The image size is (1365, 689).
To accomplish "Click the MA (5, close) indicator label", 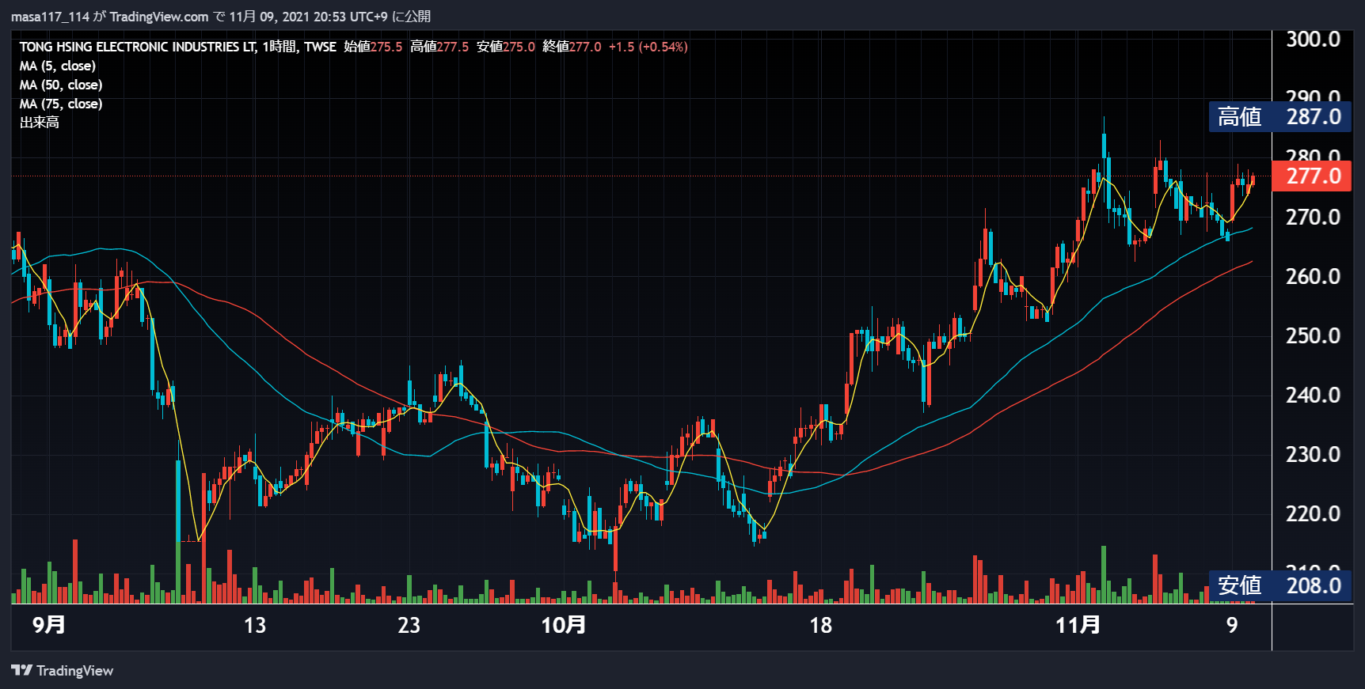I will (58, 66).
